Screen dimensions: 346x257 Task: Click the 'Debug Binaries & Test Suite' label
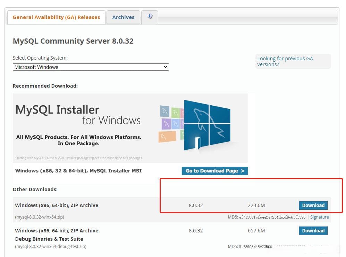pos(49,239)
